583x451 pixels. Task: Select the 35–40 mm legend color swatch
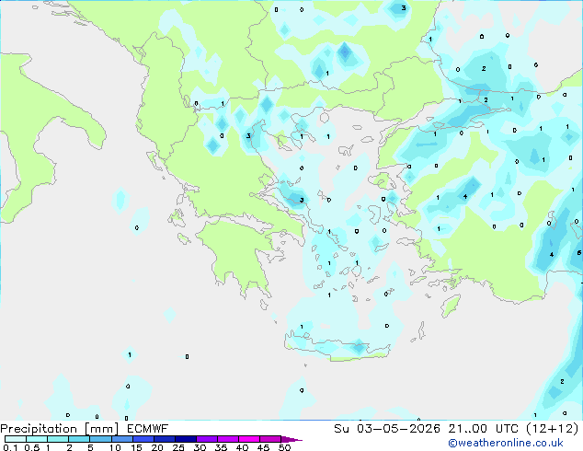coord(228,439)
